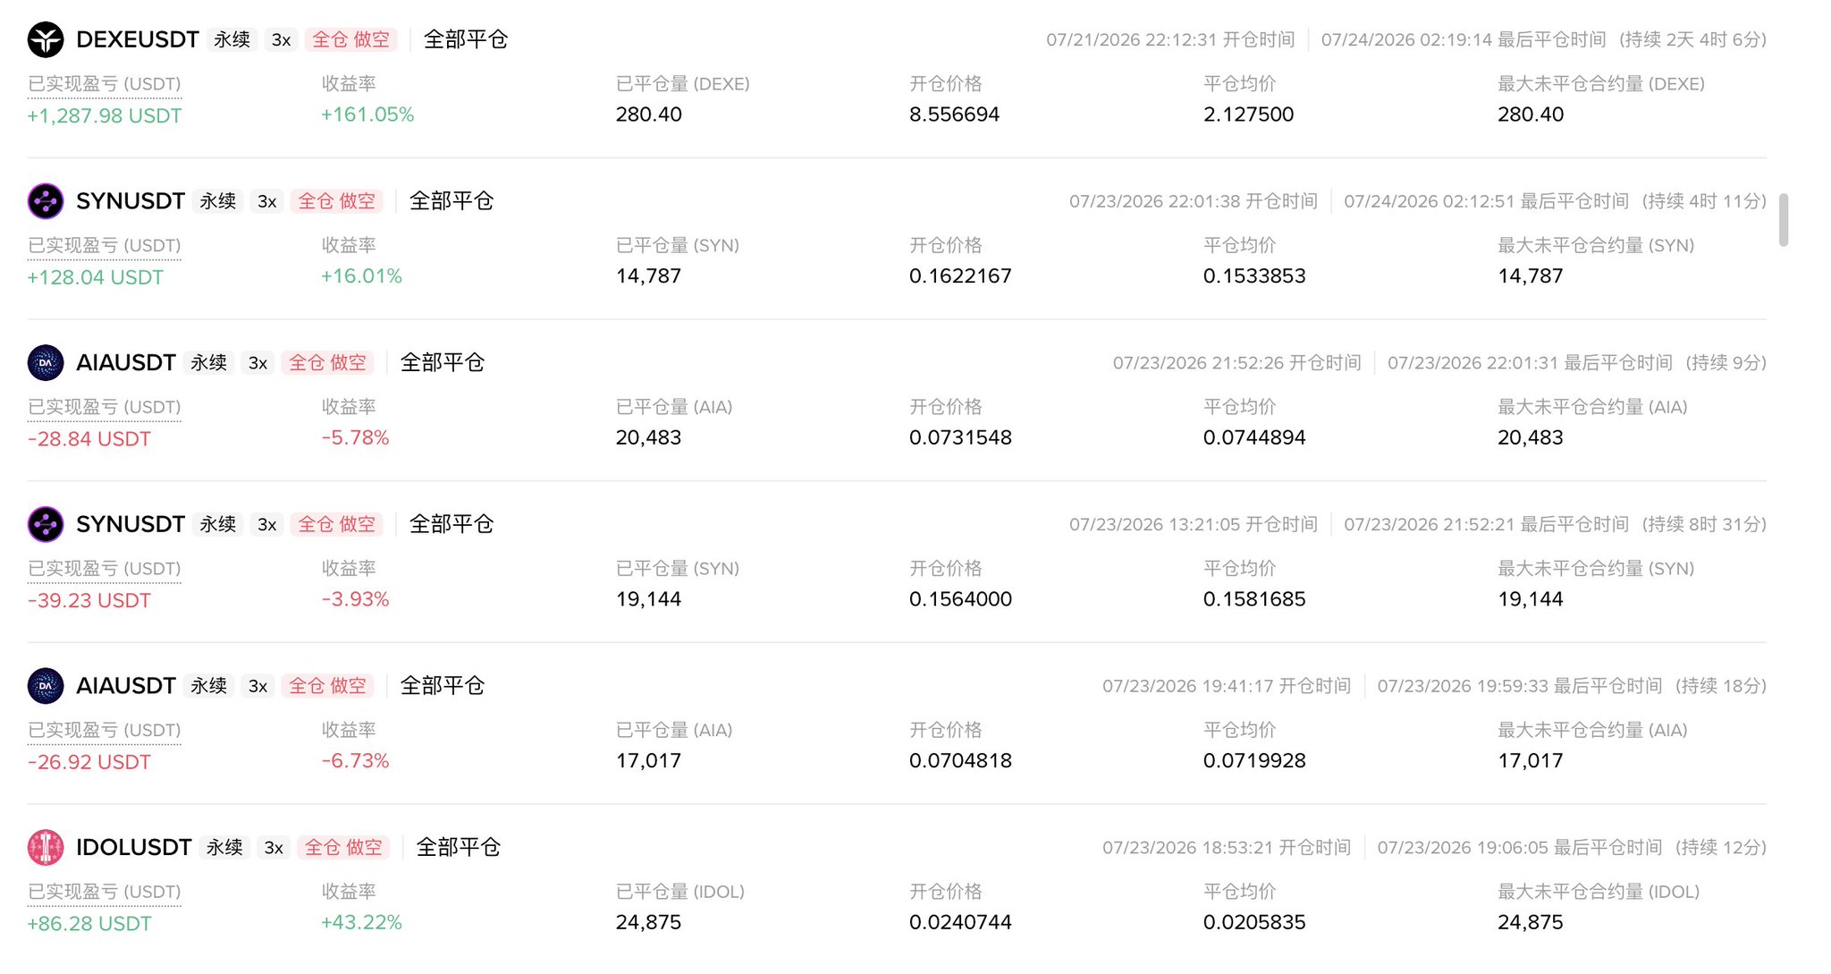This screenshot has width=1831, height=974.
Task: Click the top SYNUSDT coin logo
Action: point(46,201)
